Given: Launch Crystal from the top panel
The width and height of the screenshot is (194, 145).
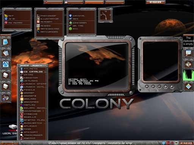Looking at the screenshot, I should (77, 16).
